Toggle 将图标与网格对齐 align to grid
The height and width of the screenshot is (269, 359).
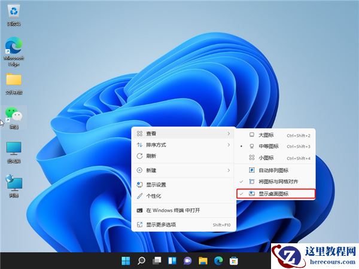point(276,182)
